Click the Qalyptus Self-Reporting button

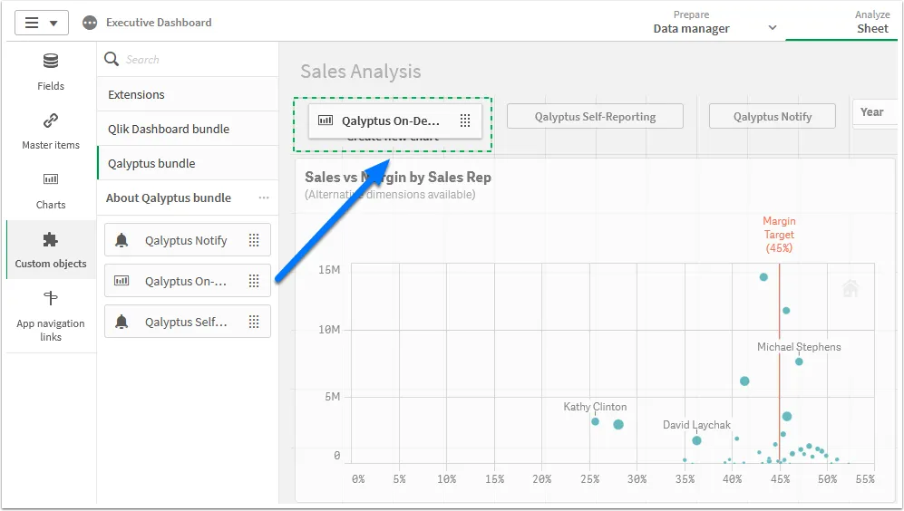tap(595, 116)
